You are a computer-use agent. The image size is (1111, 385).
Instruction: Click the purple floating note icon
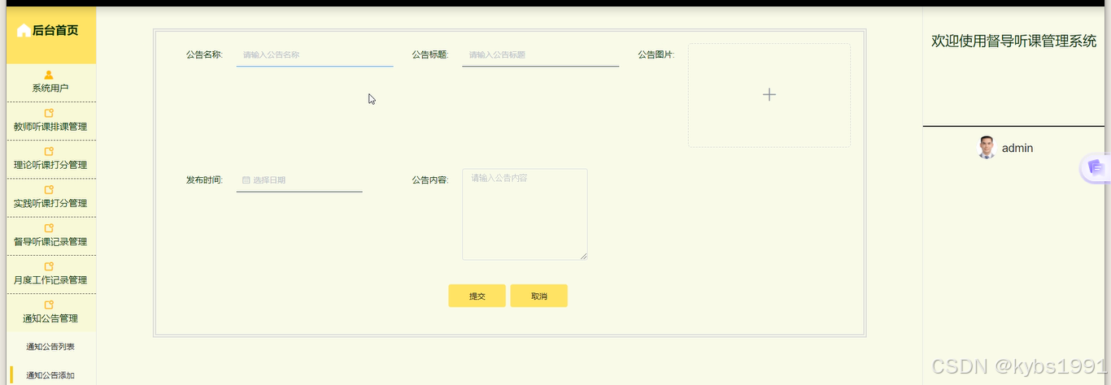pyautogui.click(x=1096, y=167)
